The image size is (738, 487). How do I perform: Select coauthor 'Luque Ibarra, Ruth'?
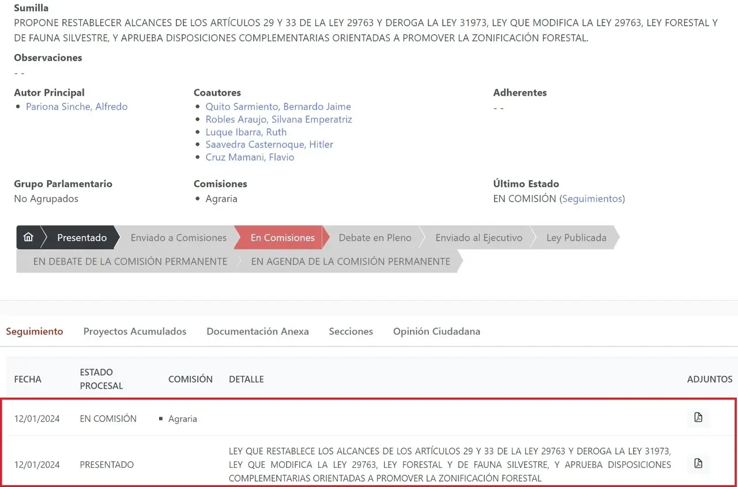pyautogui.click(x=246, y=131)
